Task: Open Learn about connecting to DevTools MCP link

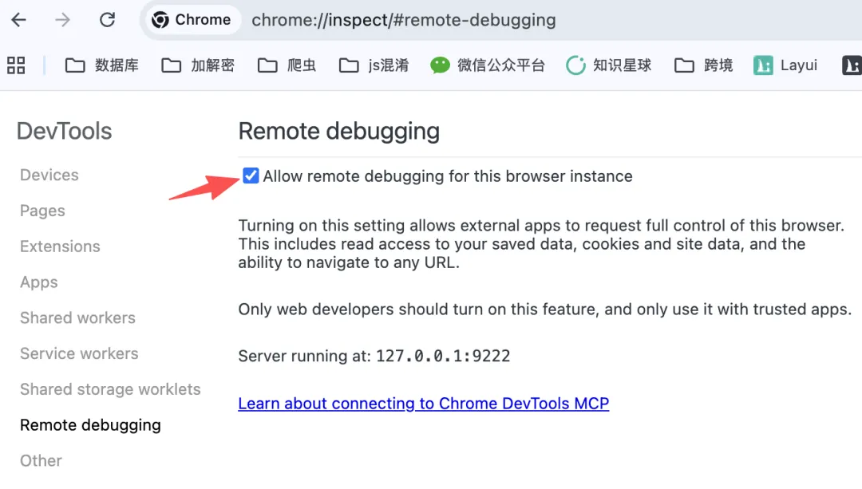Action: [424, 404]
